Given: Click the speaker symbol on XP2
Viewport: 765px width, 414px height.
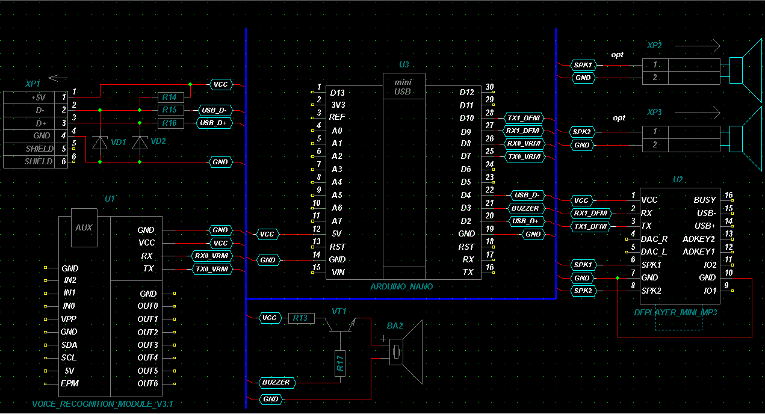Looking at the screenshot, I should (x=745, y=71).
